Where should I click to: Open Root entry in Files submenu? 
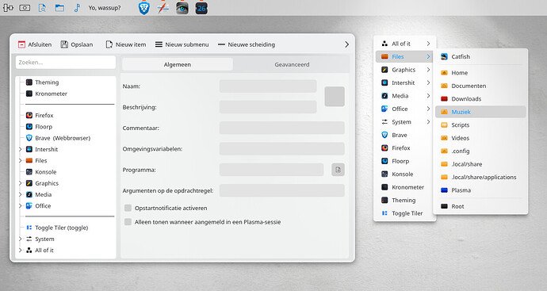click(480, 206)
